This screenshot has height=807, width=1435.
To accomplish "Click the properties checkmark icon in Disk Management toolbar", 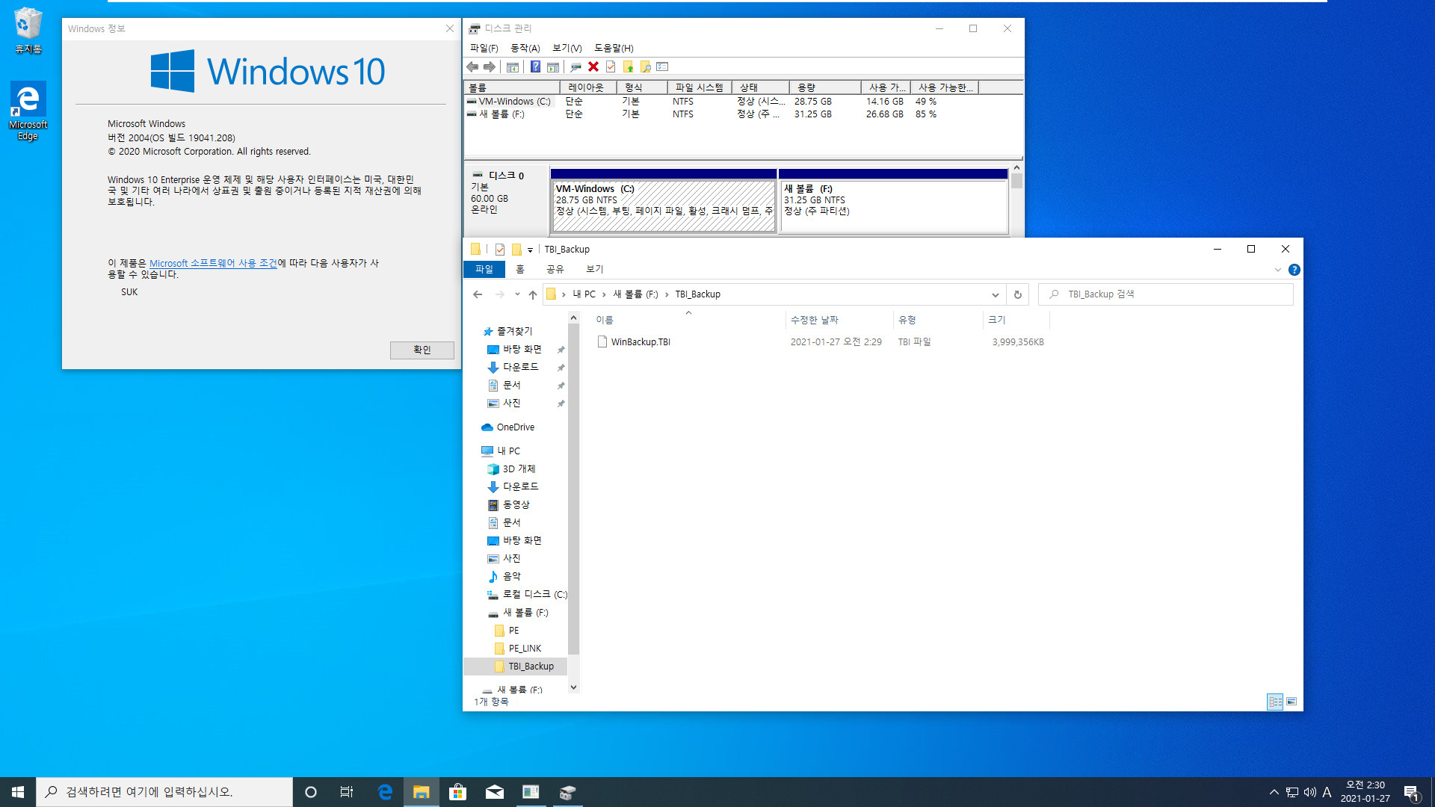I will click(x=611, y=67).
